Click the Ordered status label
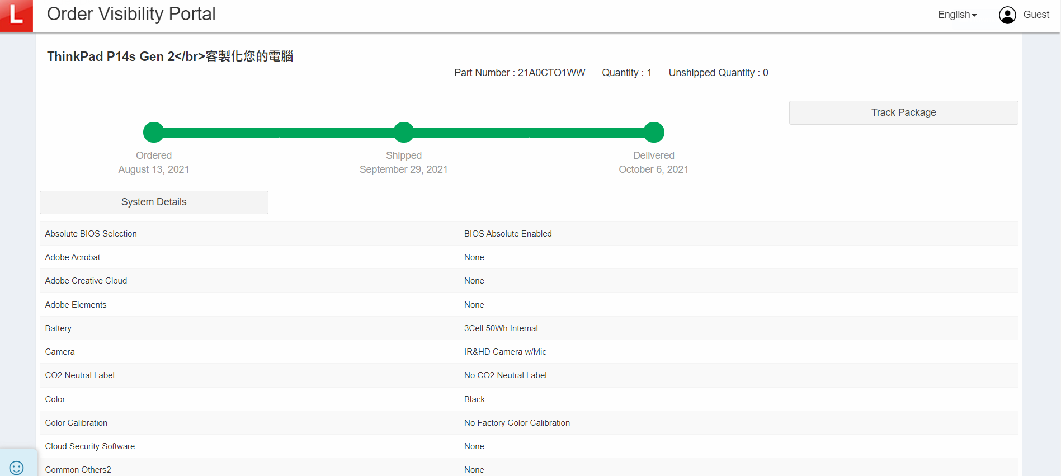This screenshot has height=476, width=1061. click(x=154, y=155)
